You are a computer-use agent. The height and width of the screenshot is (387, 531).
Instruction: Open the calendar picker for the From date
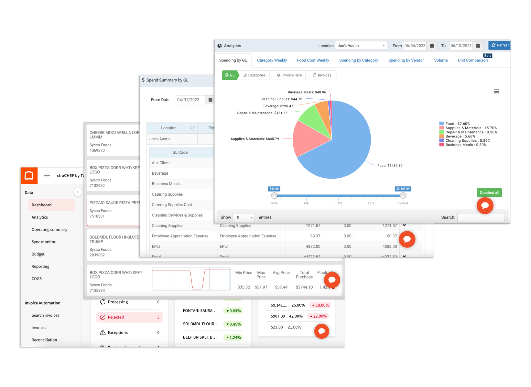click(x=432, y=45)
